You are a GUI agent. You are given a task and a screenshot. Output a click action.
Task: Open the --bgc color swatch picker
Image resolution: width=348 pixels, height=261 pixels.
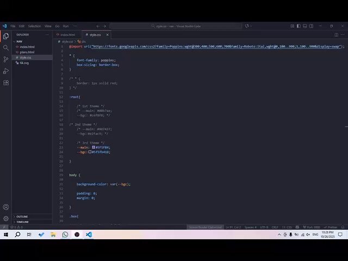click(90, 152)
